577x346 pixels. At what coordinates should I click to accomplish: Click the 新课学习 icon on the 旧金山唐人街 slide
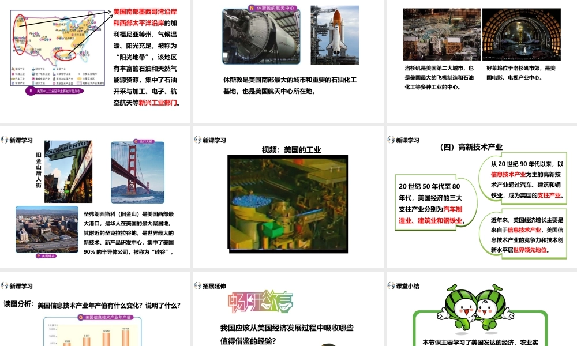(x=5, y=140)
